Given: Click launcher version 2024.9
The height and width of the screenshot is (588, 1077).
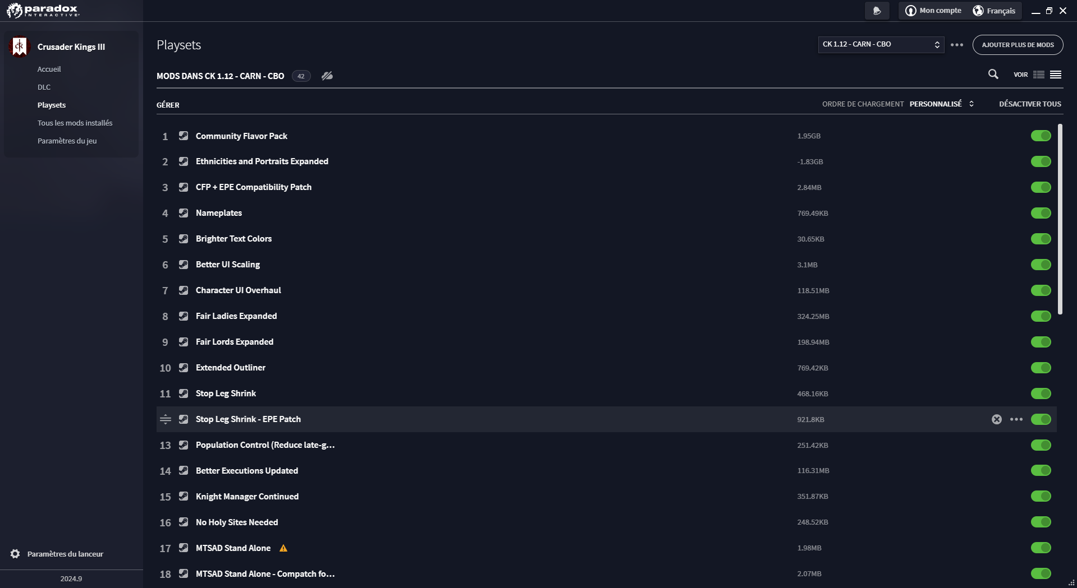Looking at the screenshot, I should (71, 579).
